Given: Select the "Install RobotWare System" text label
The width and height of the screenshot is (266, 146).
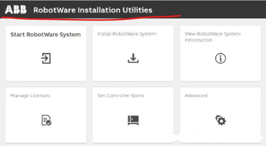Looking at the screenshot, I should [127, 34].
